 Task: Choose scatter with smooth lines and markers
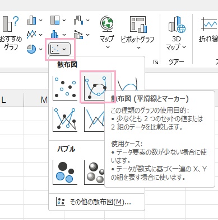point(96,88)
